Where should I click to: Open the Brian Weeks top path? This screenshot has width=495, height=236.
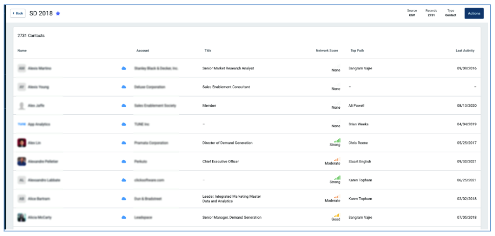[x=358, y=124]
